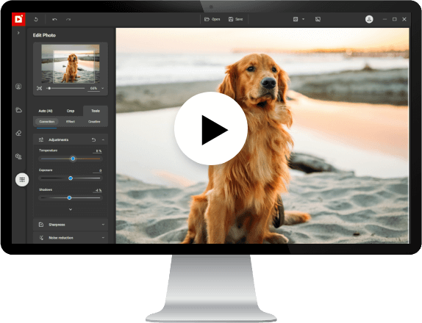422x323 pixels.
Task: Select the Creative sub-tab
Action: (x=94, y=121)
